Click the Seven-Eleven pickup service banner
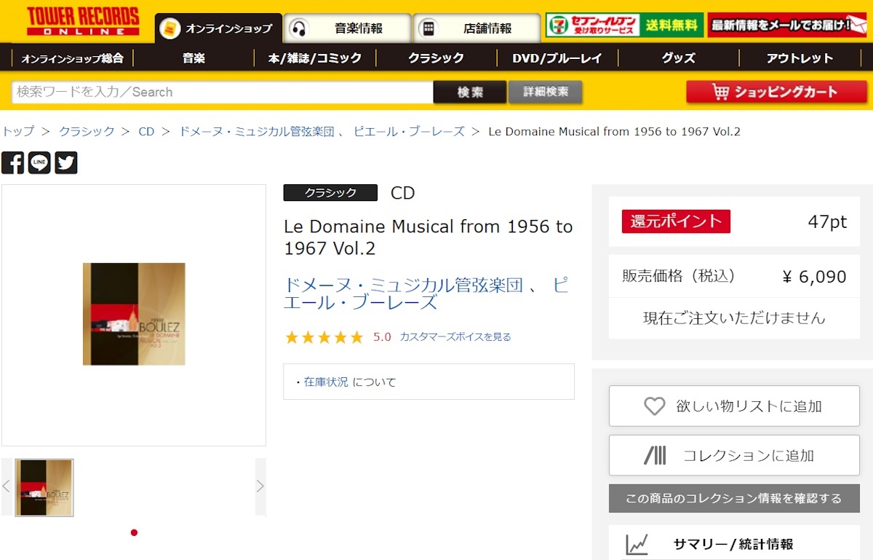The width and height of the screenshot is (873, 560). tap(625, 25)
